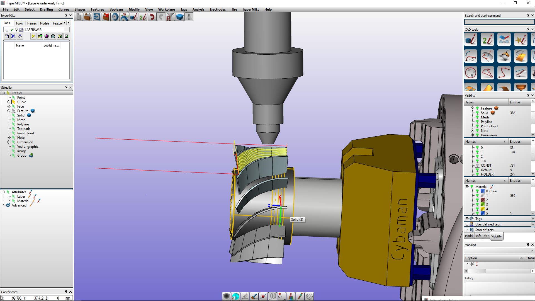Click the Open file folder icon
This screenshot has height=301, width=535.
[x=87, y=17]
